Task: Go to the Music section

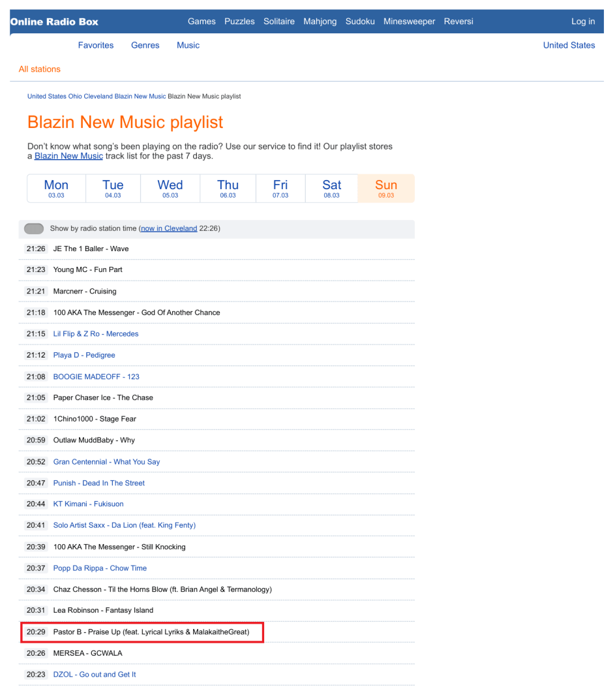Action: [x=188, y=45]
